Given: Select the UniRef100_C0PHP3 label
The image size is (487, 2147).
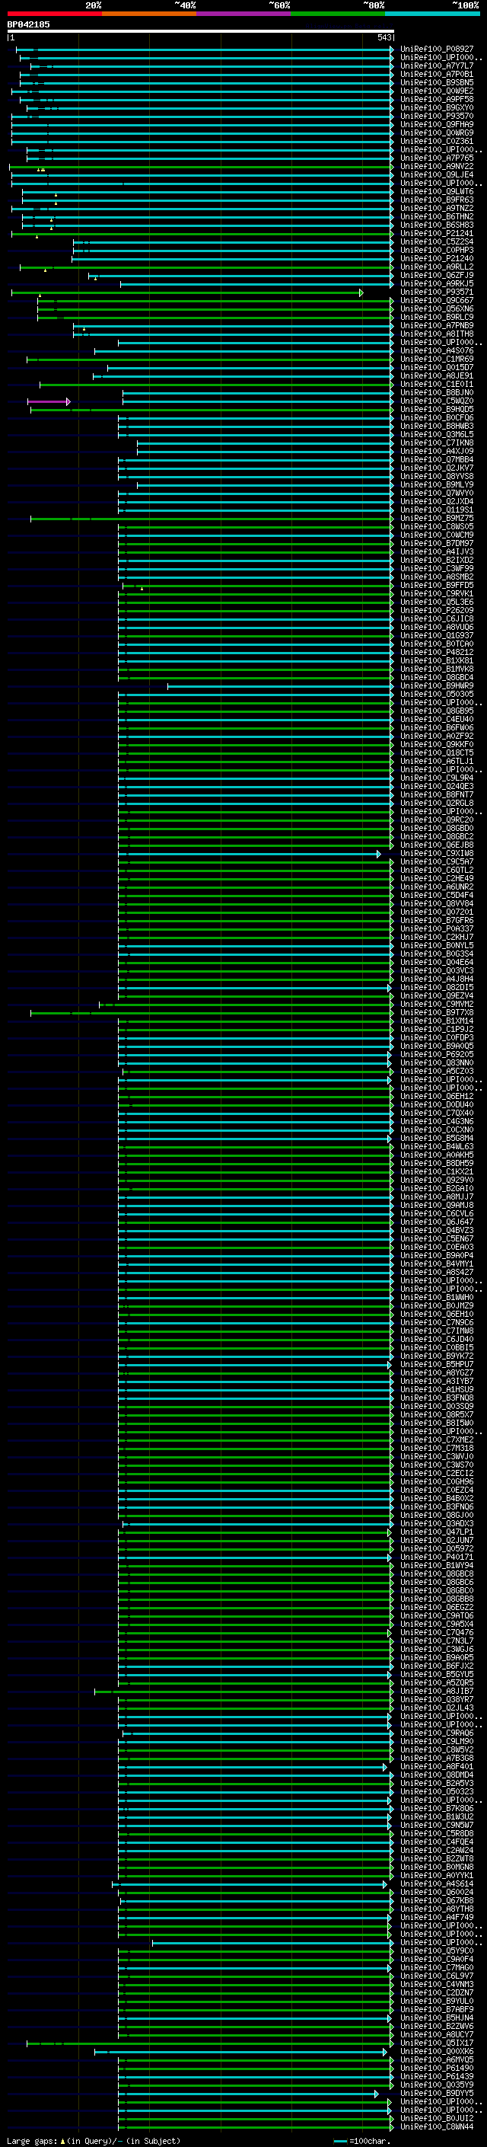Looking at the screenshot, I should tap(437, 250).
